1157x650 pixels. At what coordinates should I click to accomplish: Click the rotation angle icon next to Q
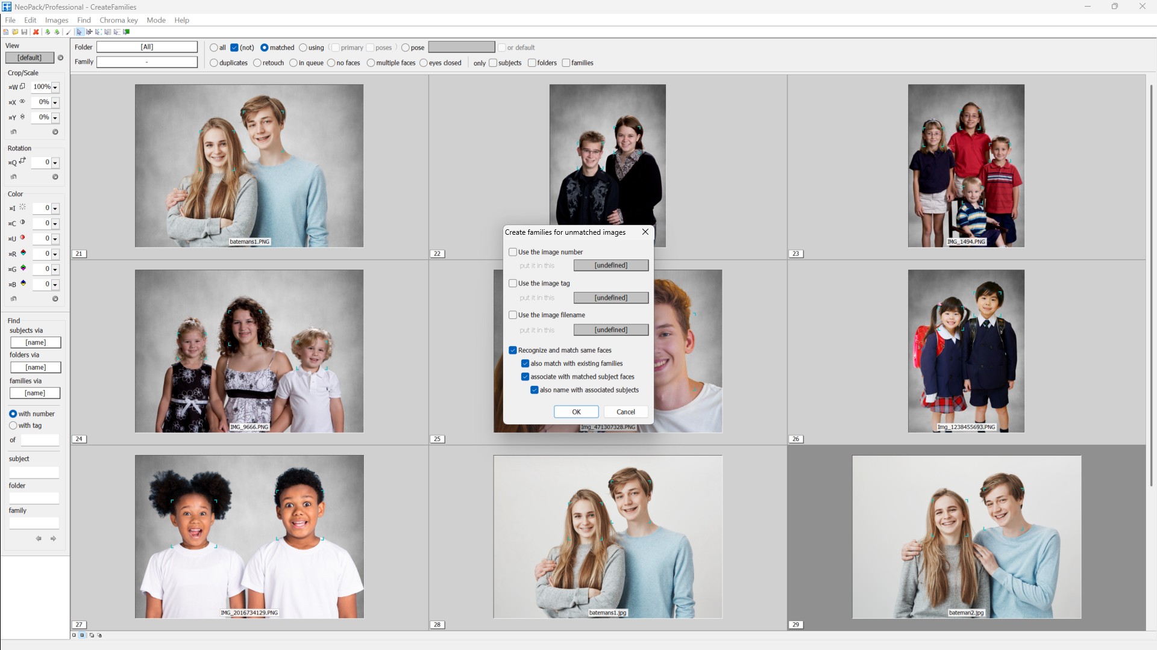pyautogui.click(x=22, y=161)
